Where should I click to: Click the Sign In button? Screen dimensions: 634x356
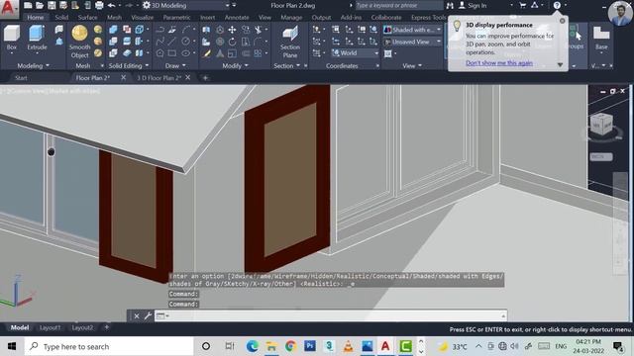(x=473, y=5)
